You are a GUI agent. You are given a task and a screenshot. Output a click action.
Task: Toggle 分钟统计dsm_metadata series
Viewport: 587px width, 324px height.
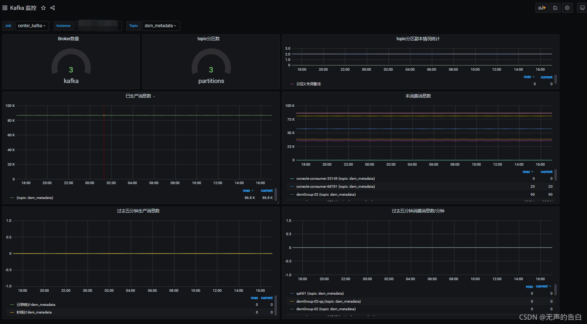[36, 305]
